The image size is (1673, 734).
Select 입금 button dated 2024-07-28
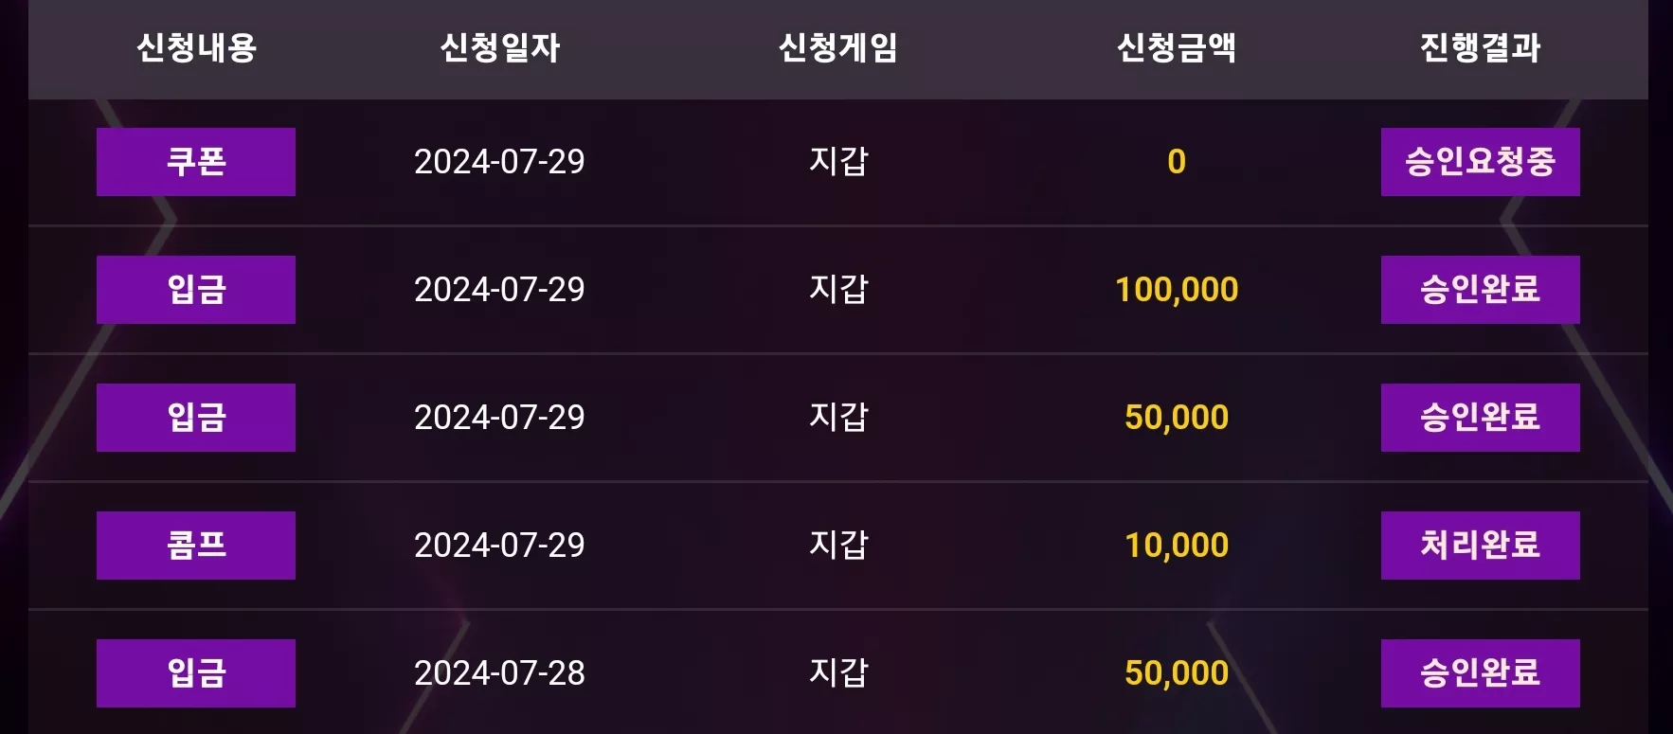(196, 673)
